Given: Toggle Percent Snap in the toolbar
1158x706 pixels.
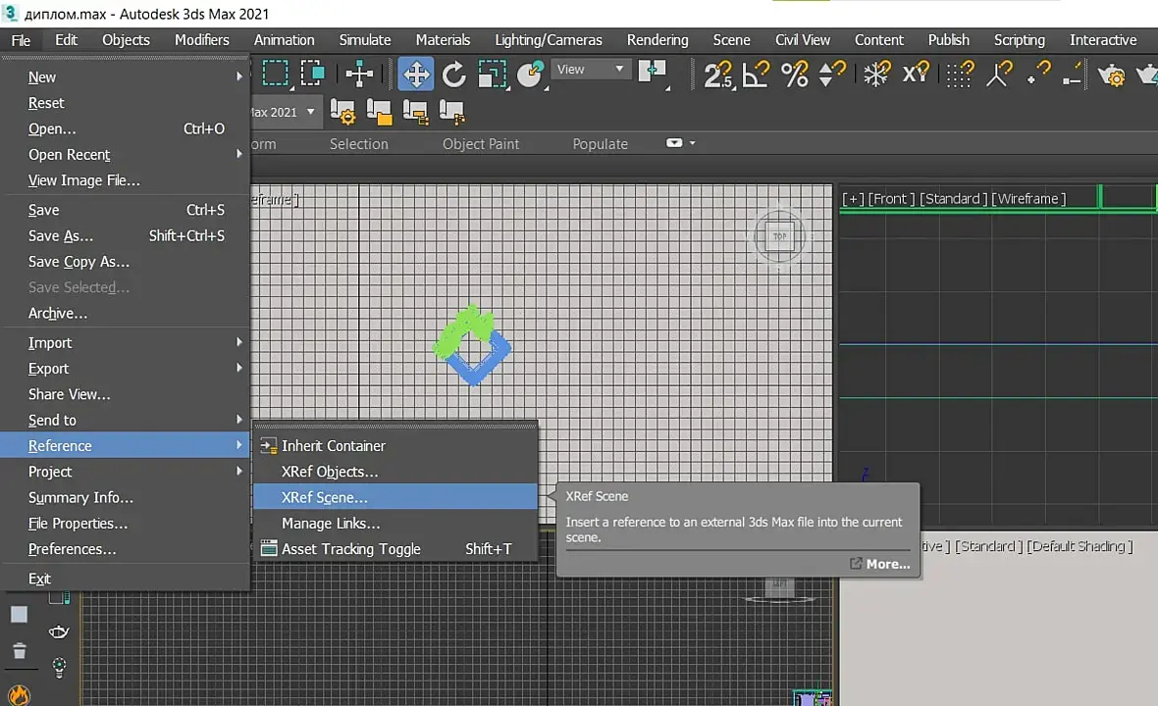Looking at the screenshot, I should pos(794,75).
